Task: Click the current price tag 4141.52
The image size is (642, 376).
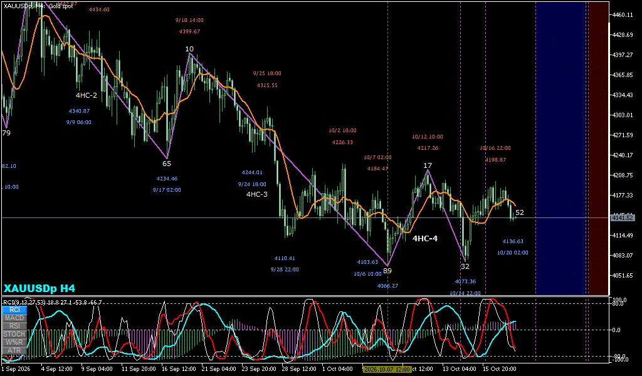Action: pos(623,217)
